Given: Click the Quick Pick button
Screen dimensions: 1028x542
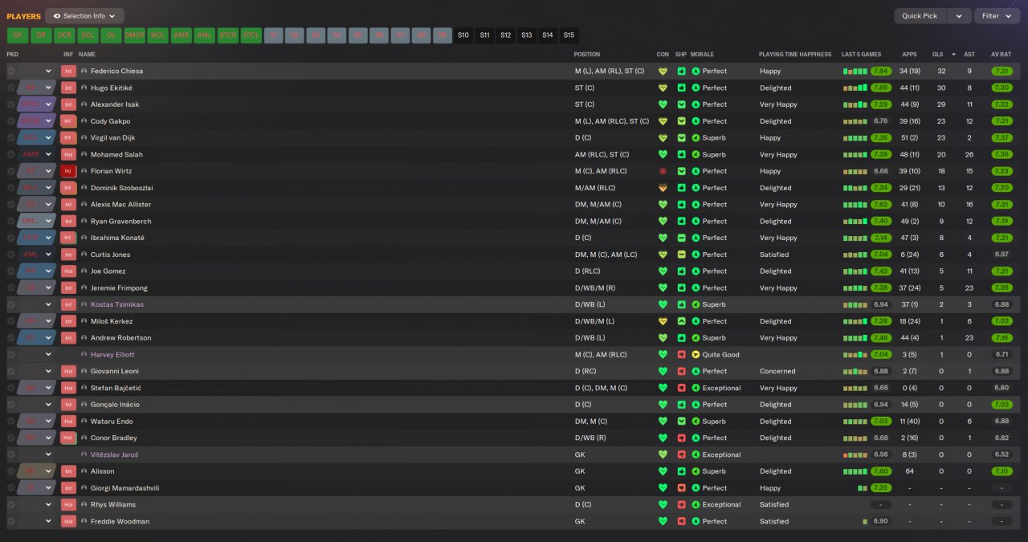Looking at the screenshot, I should tap(920, 16).
